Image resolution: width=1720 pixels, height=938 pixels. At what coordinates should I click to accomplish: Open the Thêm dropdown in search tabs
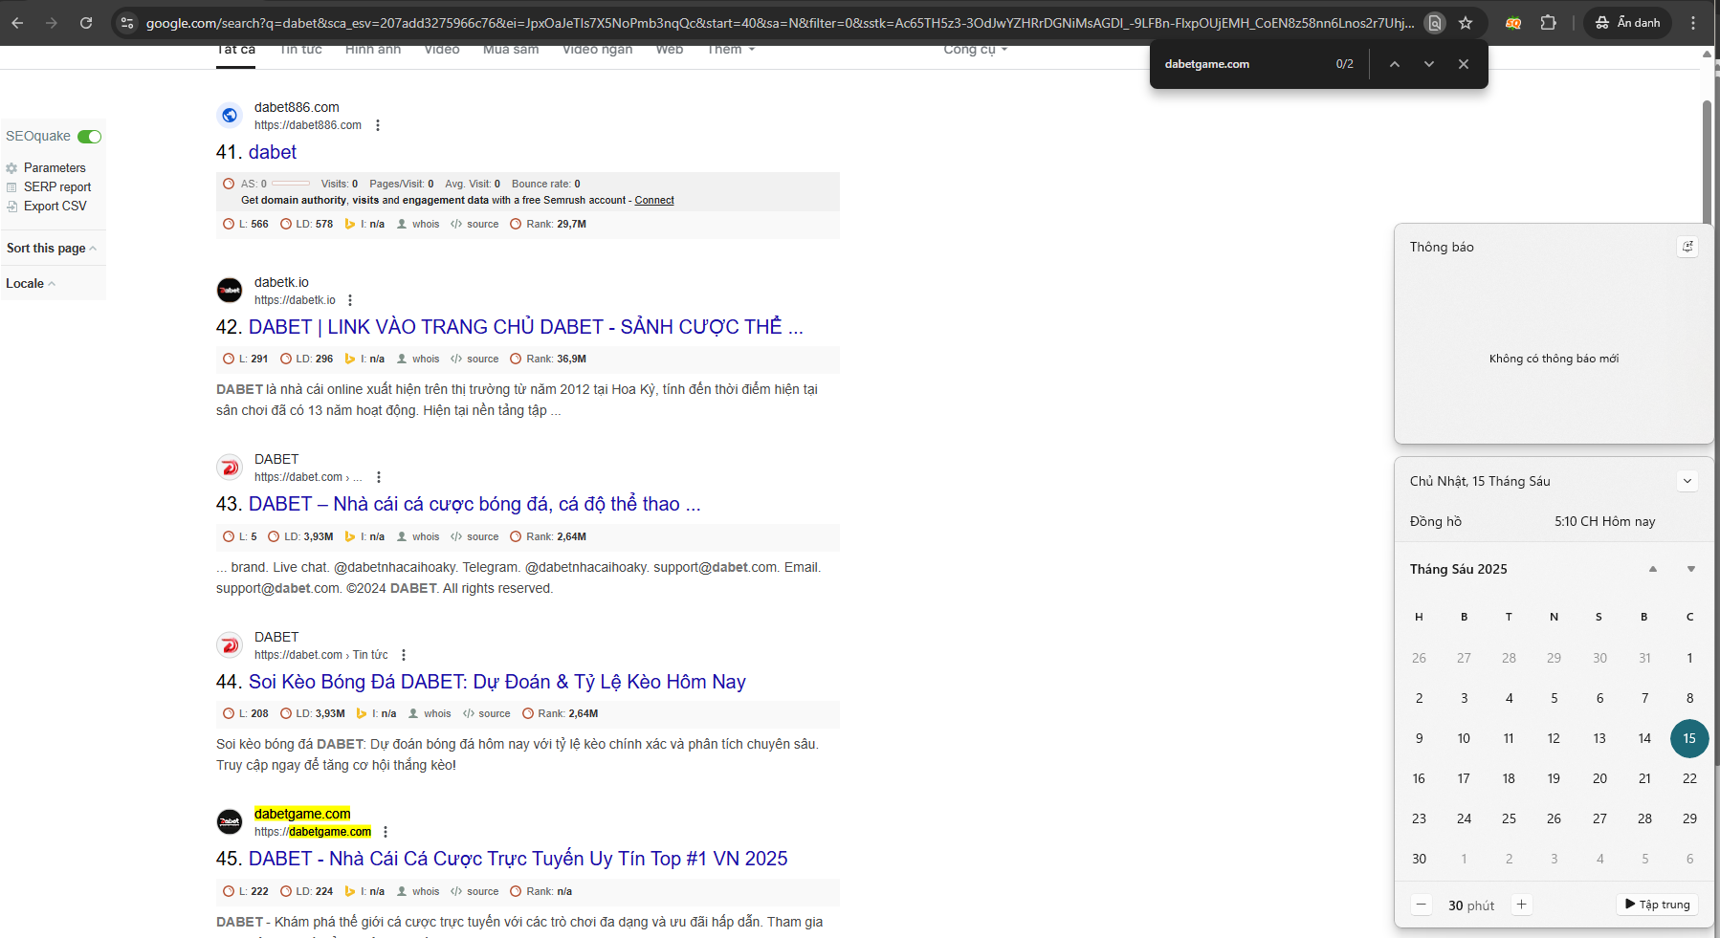(731, 50)
